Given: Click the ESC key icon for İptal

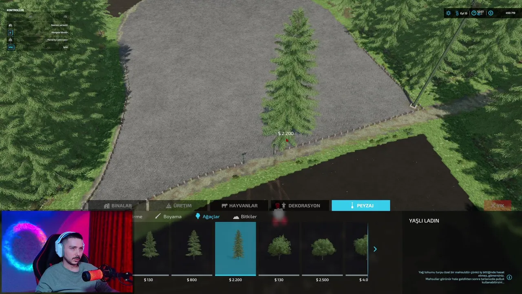Looking at the screenshot, I should click(x=11, y=47).
